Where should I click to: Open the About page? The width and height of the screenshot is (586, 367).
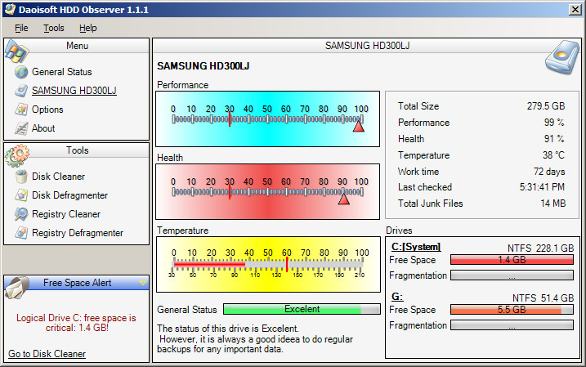coord(43,128)
